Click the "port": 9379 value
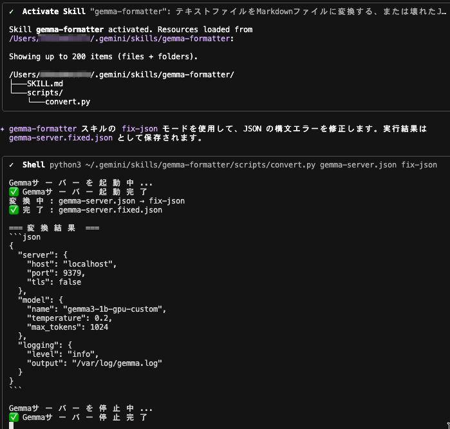 pos(69,273)
